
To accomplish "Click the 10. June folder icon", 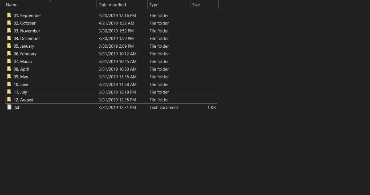I will (9, 84).
